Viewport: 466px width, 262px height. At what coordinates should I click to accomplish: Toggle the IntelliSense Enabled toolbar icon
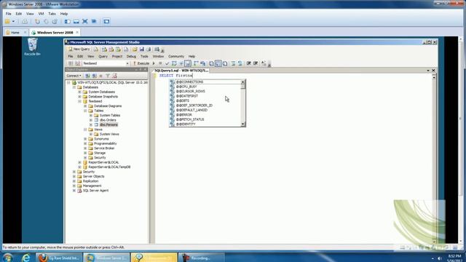point(188,63)
